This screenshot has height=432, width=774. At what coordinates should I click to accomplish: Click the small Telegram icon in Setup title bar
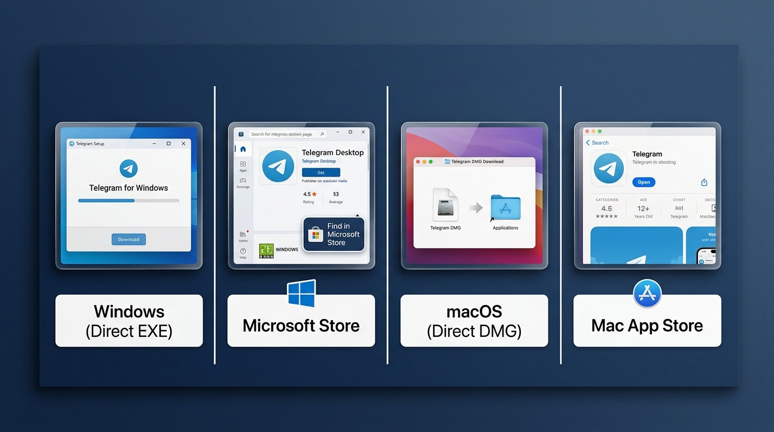[72, 144]
